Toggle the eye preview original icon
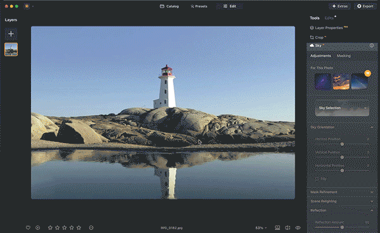380x233 pixels. point(298,228)
